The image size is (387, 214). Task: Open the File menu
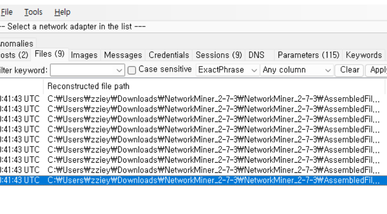click(7, 12)
